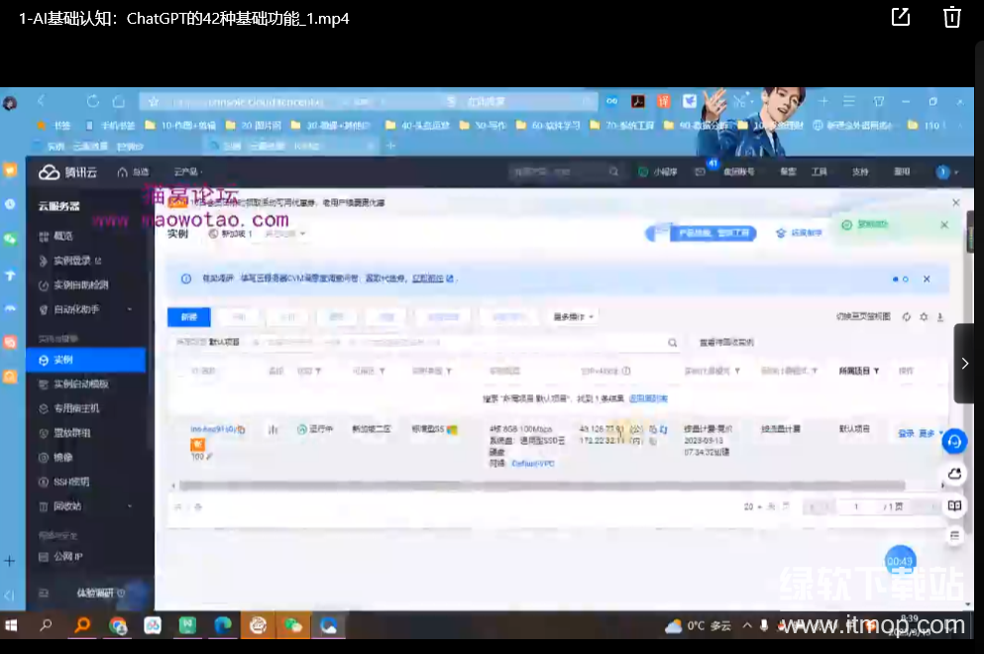Open the customer service headset bubble
Screen dimensions: 984x654
pyautogui.click(x=954, y=442)
